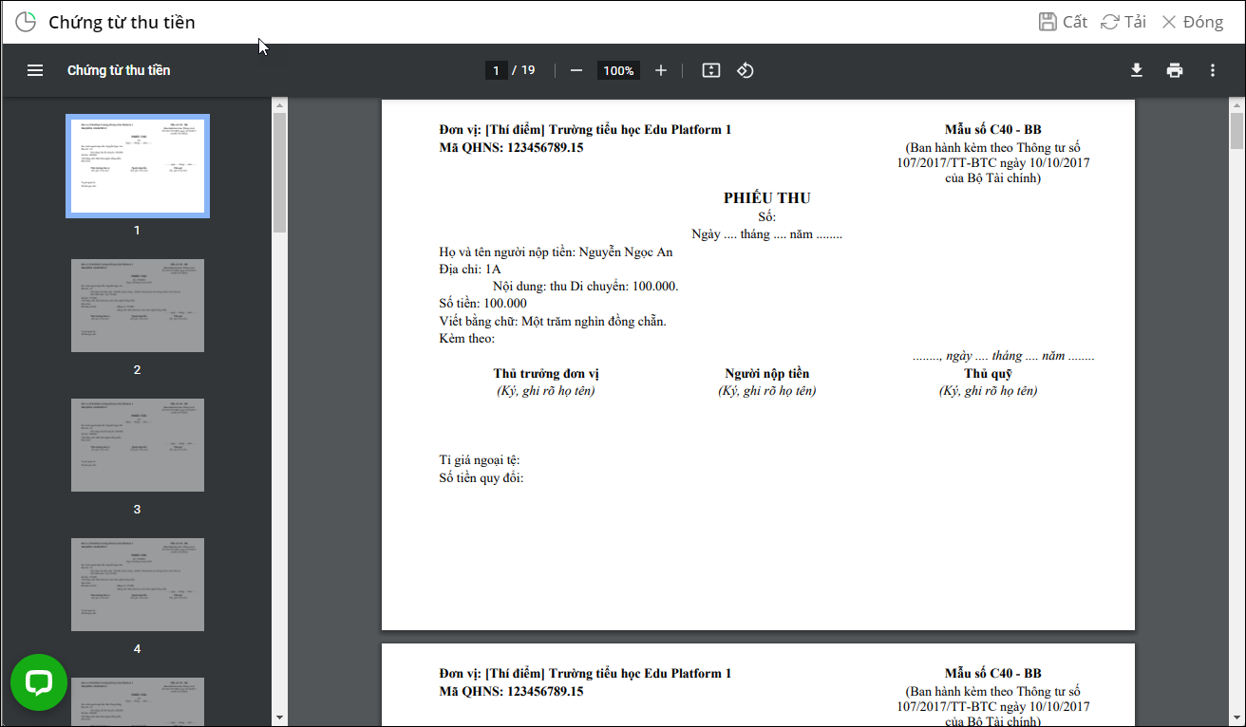Click 'Mẫu số C40 - BB' on first page
Image resolution: width=1246 pixels, height=727 pixels.
[x=993, y=130]
